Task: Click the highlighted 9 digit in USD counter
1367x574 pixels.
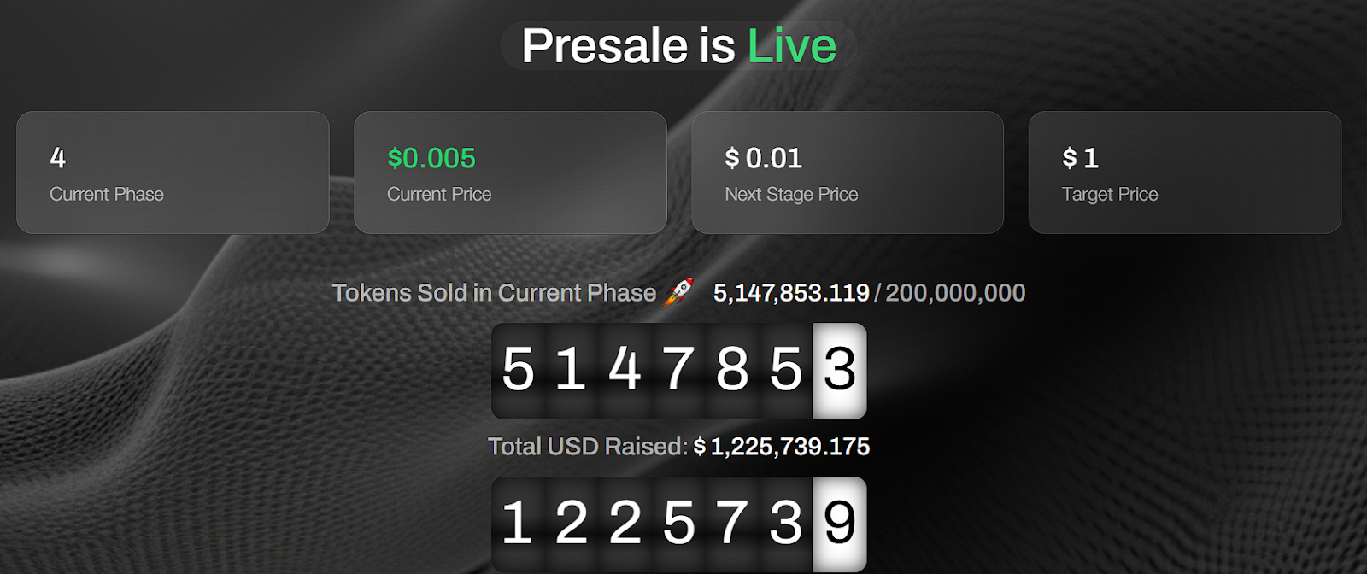Action: pyautogui.click(x=839, y=524)
